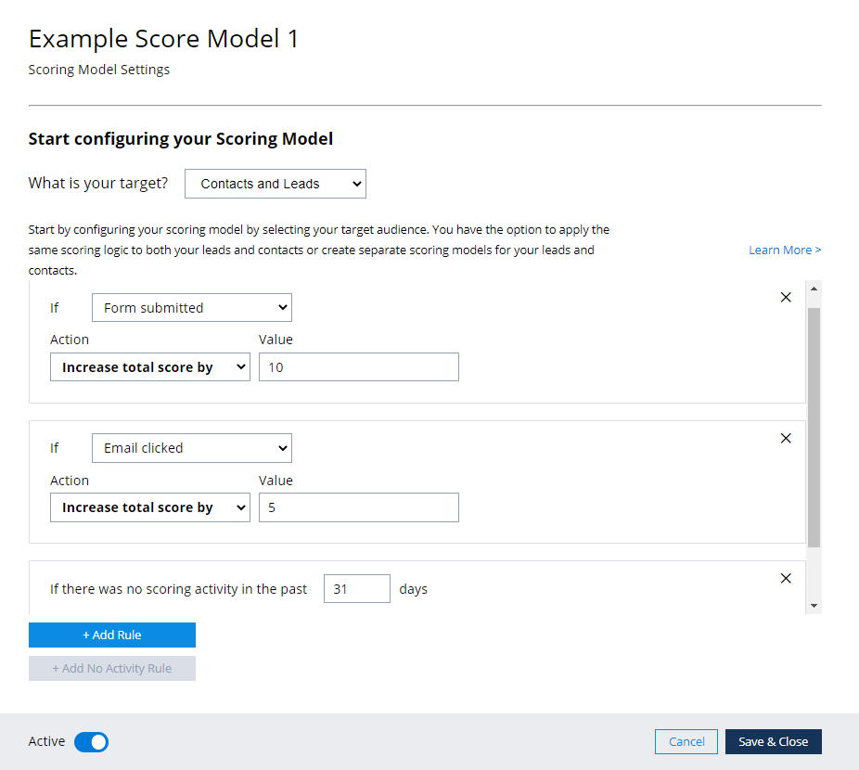Open the Form submitted condition dropdown

(x=192, y=307)
